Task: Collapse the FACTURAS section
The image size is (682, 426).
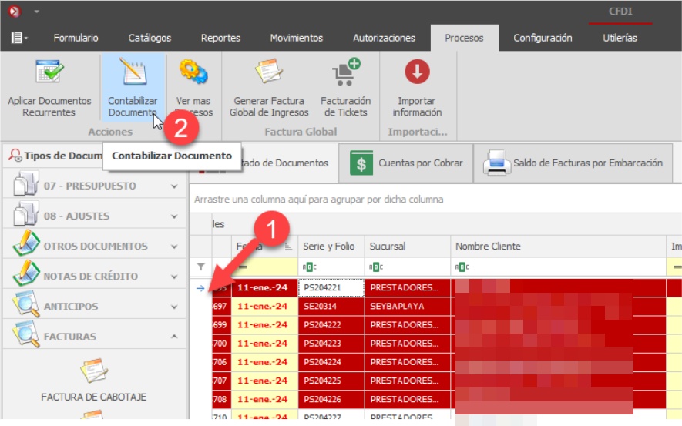Action: (174, 337)
